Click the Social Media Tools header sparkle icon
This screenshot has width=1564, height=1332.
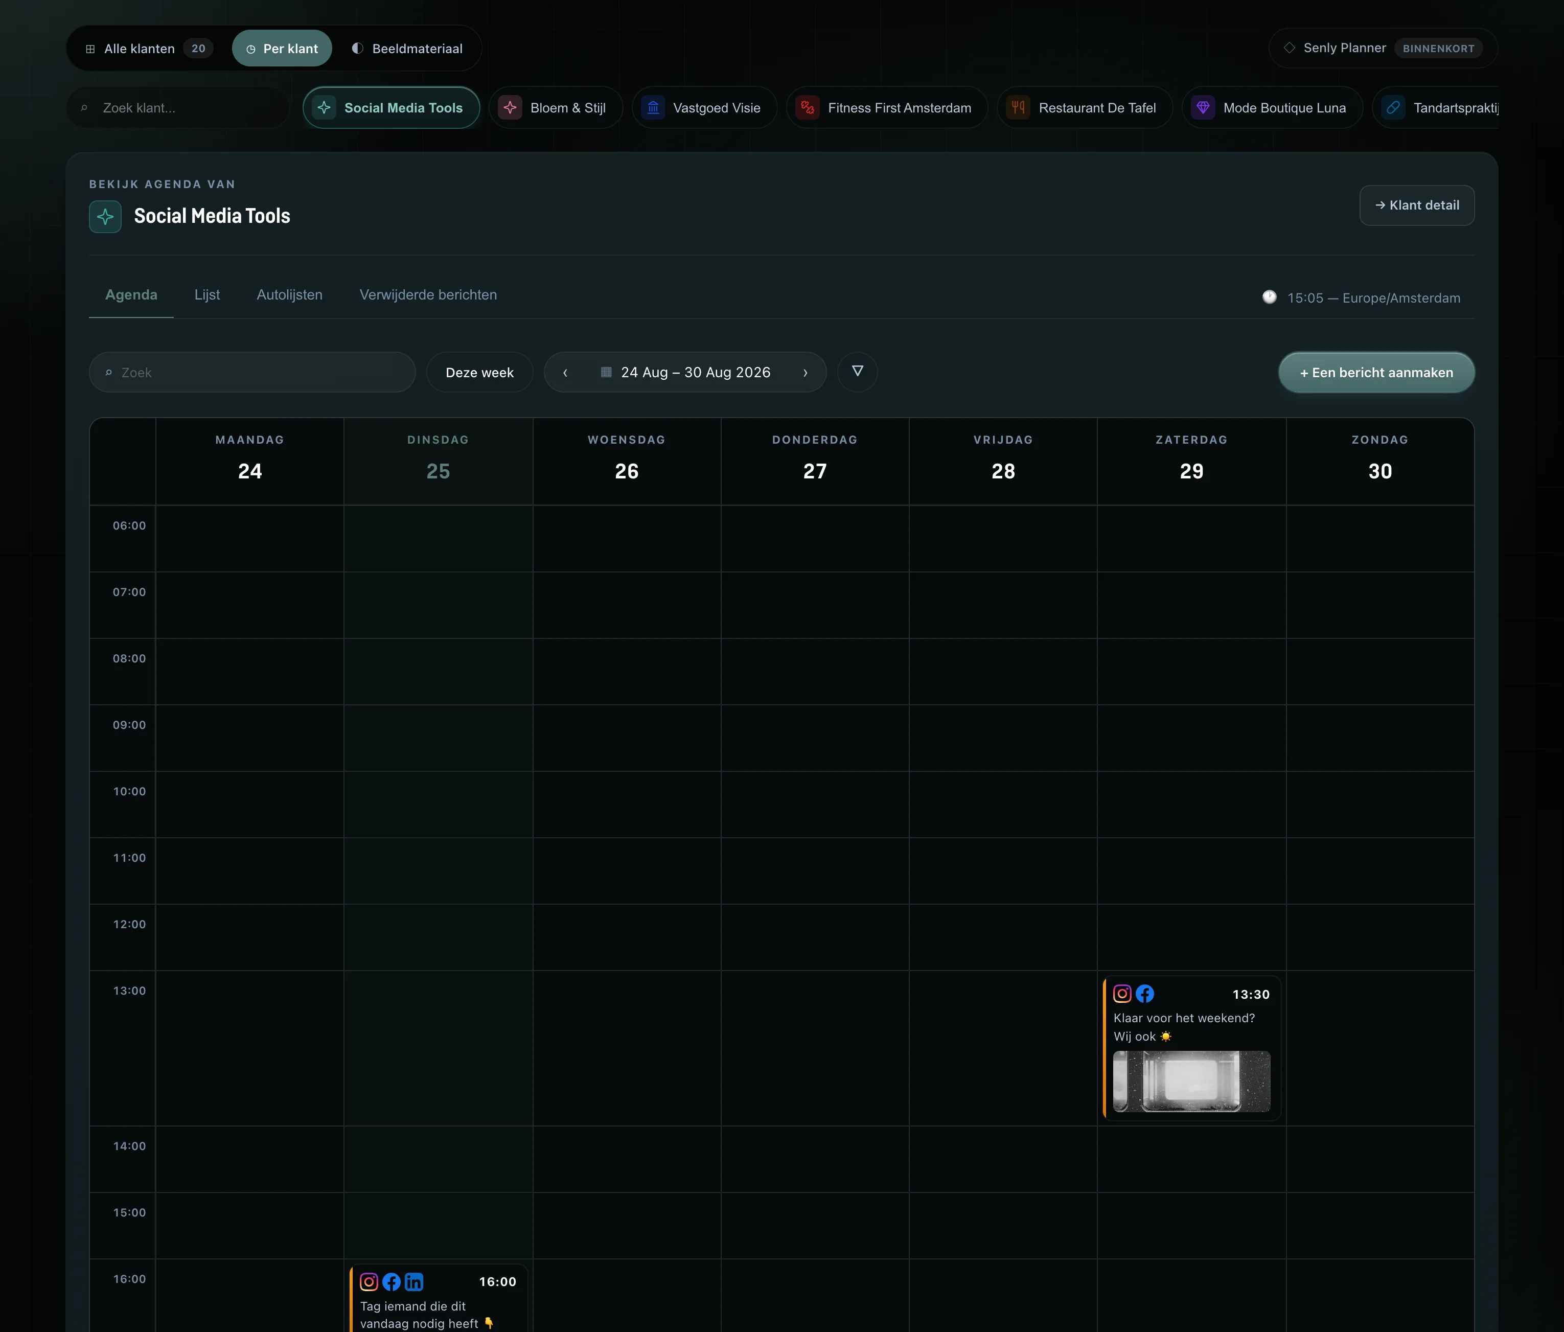105,217
